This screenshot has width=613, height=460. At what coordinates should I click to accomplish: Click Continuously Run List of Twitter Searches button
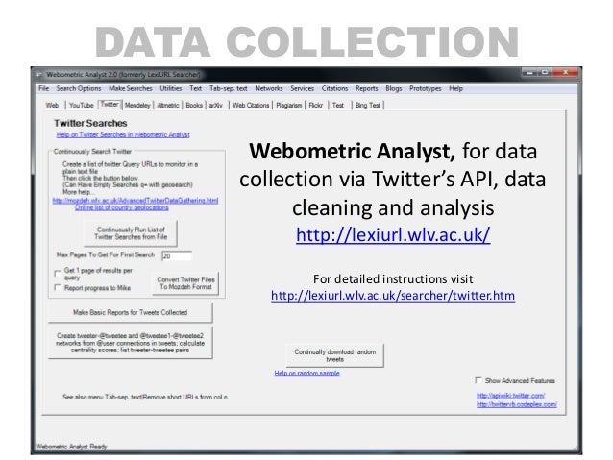pos(131,233)
